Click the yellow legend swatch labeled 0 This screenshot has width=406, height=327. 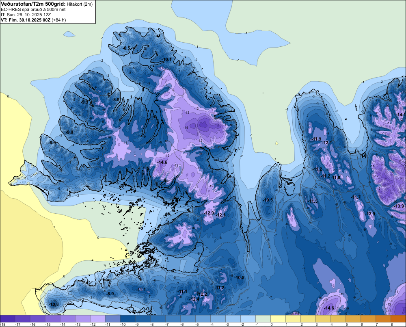(x=278, y=319)
